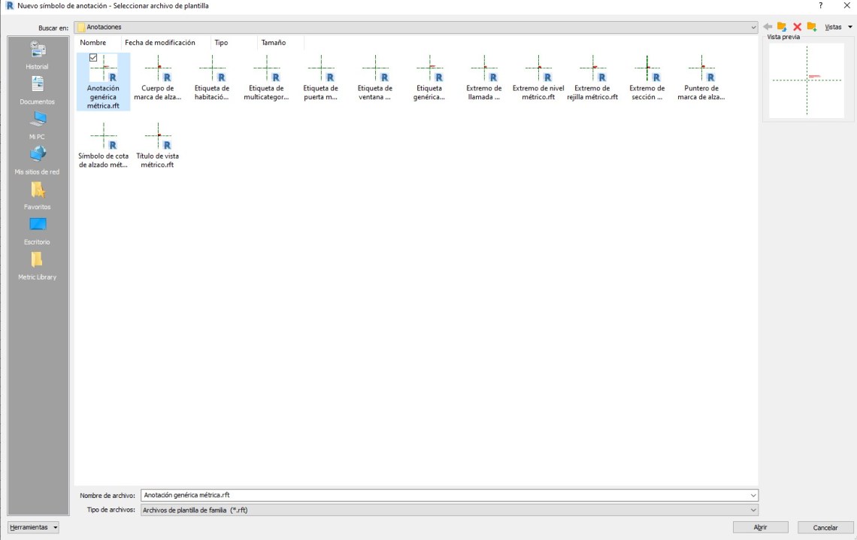Click the Abrir button
The image size is (857, 540).
tap(760, 527)
